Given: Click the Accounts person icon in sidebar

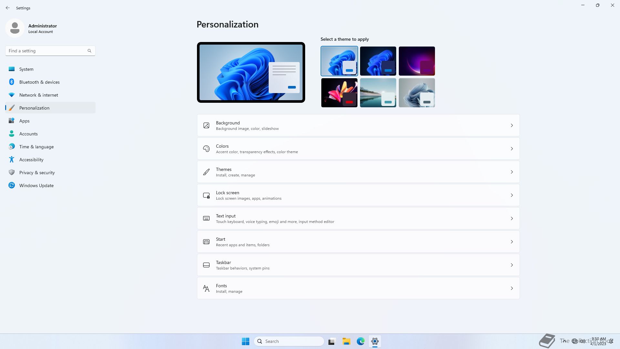Looking at the screenshot, I should pyautogui.click(x=12, y=133).
